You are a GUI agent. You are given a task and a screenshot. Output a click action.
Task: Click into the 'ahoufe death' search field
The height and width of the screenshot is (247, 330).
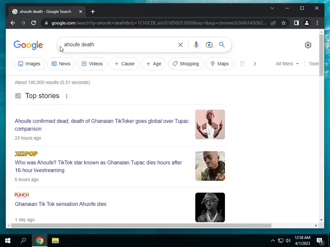point(119,44)
